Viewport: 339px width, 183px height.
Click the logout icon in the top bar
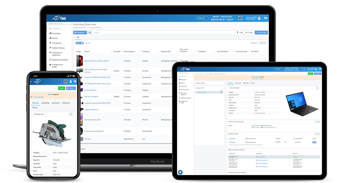pos(266,18)
